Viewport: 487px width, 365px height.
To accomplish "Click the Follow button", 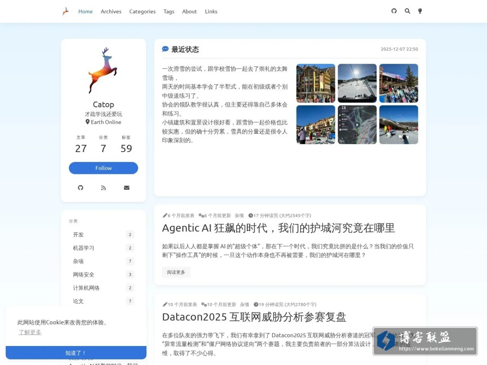I will click(103, 168).
